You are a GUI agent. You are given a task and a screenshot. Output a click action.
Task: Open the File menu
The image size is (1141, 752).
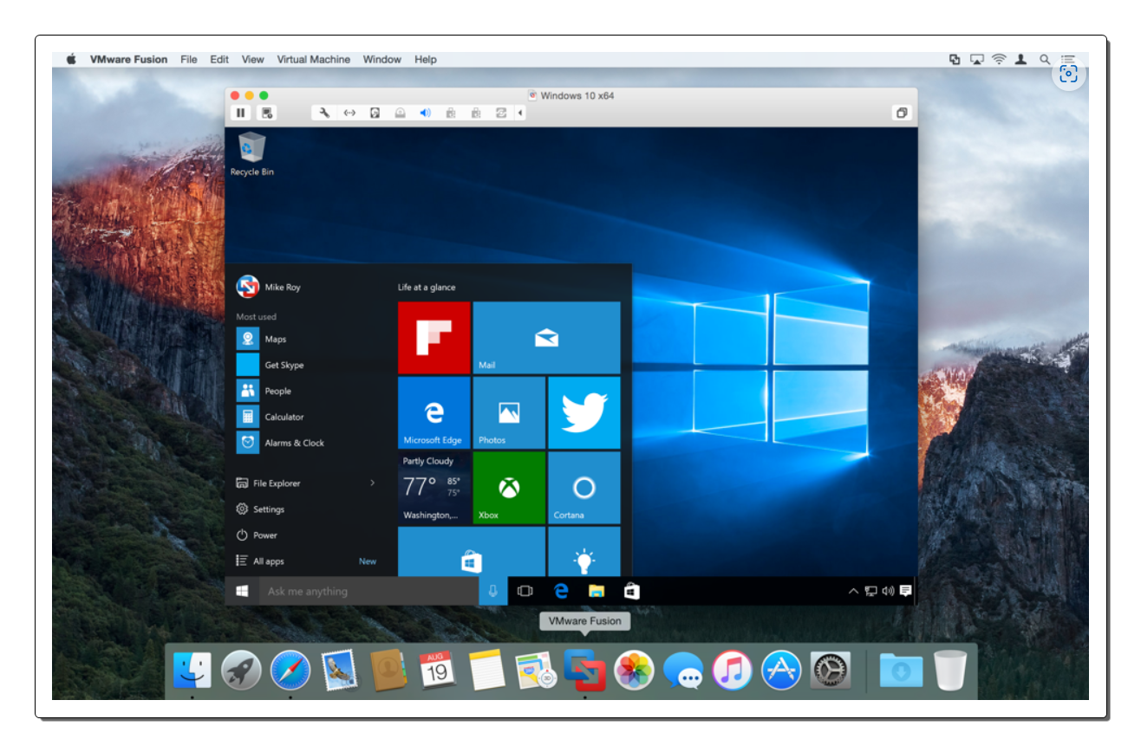coord(189,59)
